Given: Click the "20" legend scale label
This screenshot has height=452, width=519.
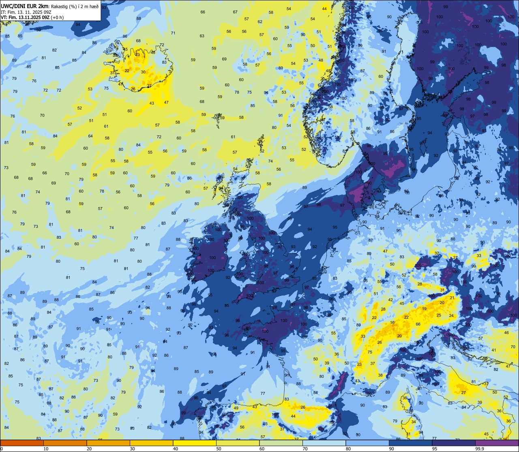Looking at the screenshot, I should [89, 449].
